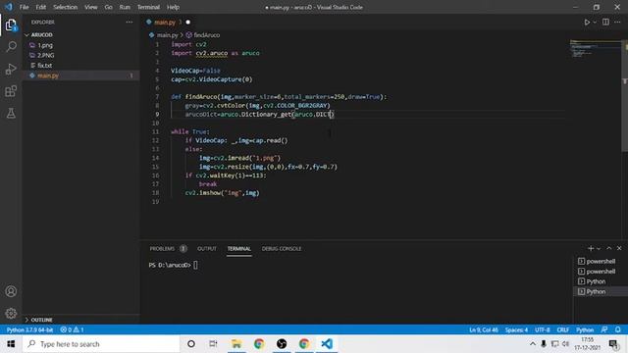Select second powershell terminal in list
The image size is (628, 353).
(x=601, y=272)
